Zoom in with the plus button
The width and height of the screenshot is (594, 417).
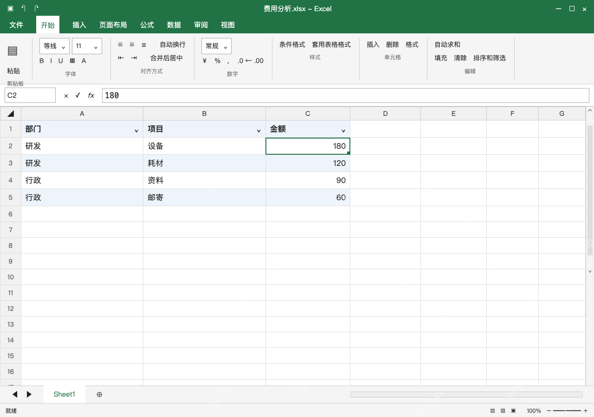tap(586, 411)
